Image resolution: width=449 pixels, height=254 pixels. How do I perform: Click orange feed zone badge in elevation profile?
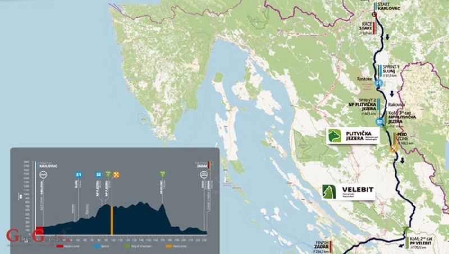(x=116, y=175)
